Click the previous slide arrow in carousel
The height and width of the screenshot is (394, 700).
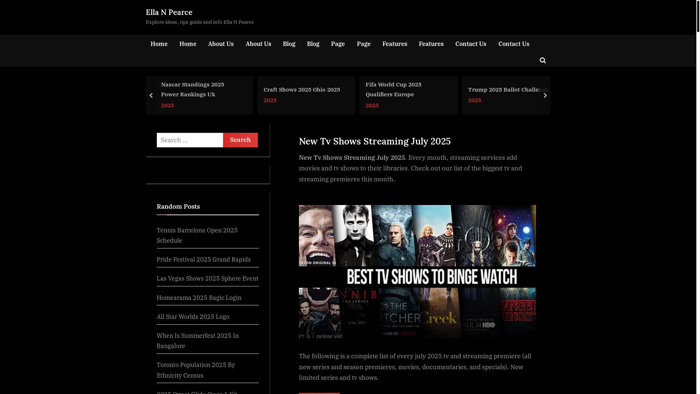(151, 96)
